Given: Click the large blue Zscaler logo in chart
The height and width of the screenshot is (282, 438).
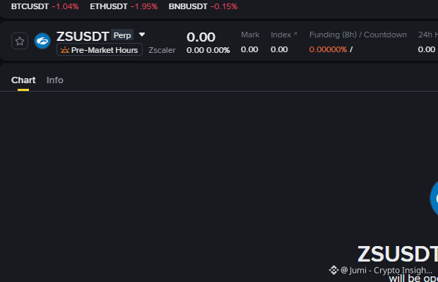Looking at the screenshot, I should coord(434,198).
